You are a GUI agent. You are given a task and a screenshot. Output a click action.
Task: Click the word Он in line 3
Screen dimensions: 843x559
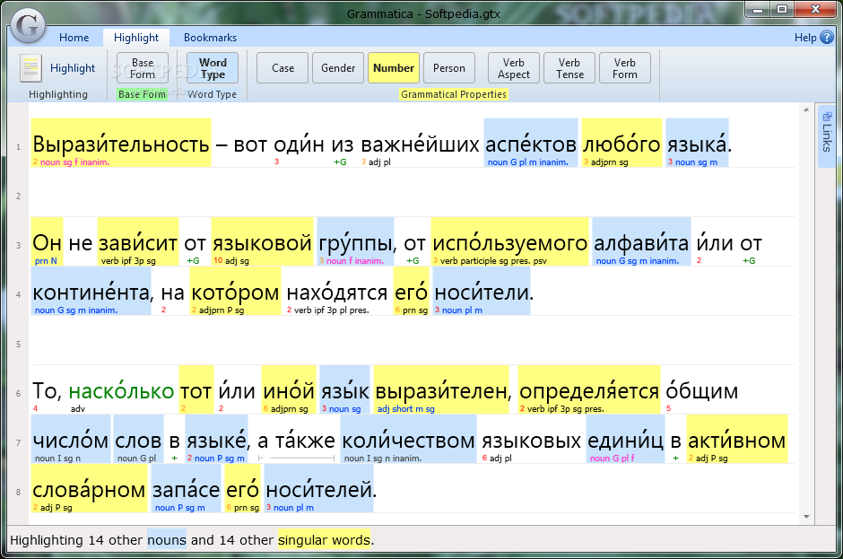(x=48, y=243)
